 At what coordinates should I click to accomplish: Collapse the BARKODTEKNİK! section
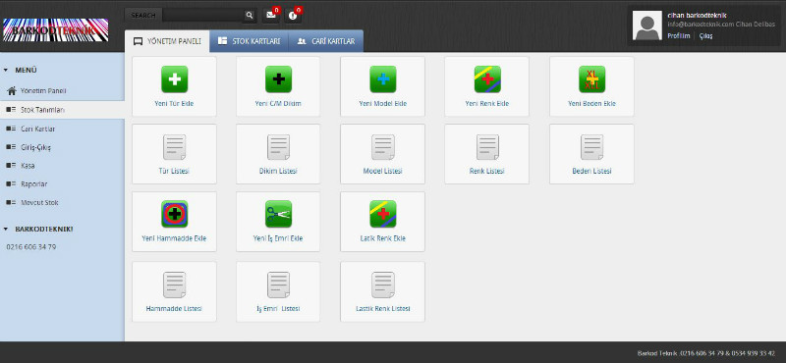[x=6, y=229]
